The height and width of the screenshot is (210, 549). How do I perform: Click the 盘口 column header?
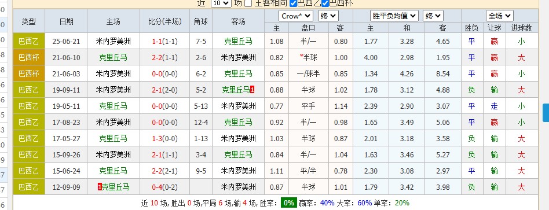point(309,28)
